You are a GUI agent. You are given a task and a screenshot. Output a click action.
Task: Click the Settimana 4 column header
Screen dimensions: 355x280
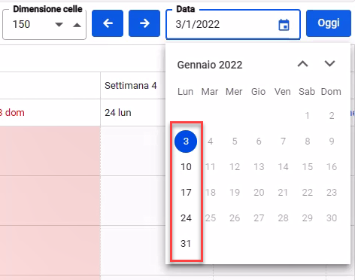[x=131, y=86]
